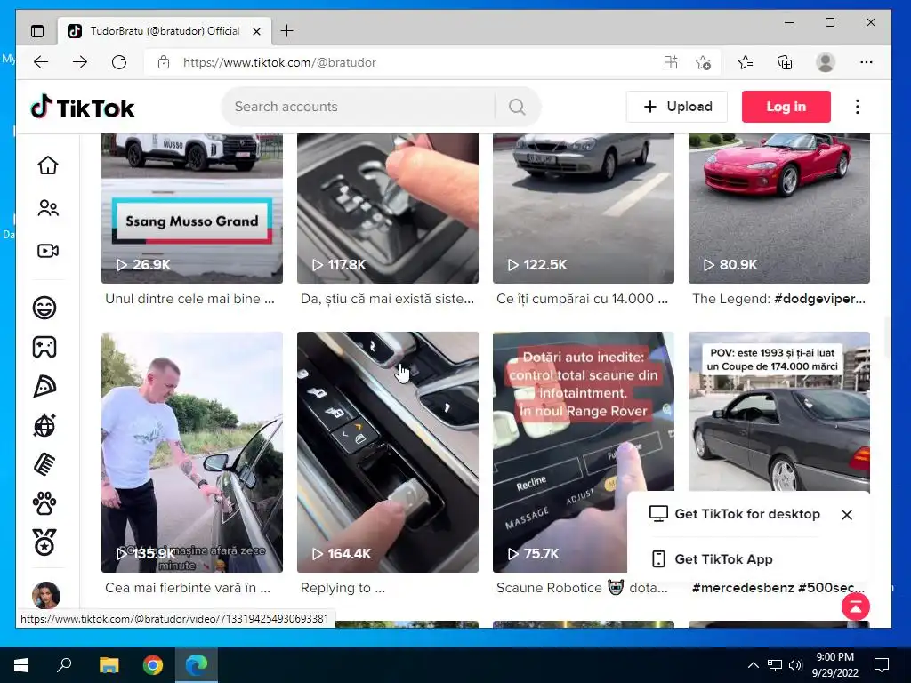Open Windows taskbar search
The height and width of the screenshot is (683, 911).
[64, 665]
